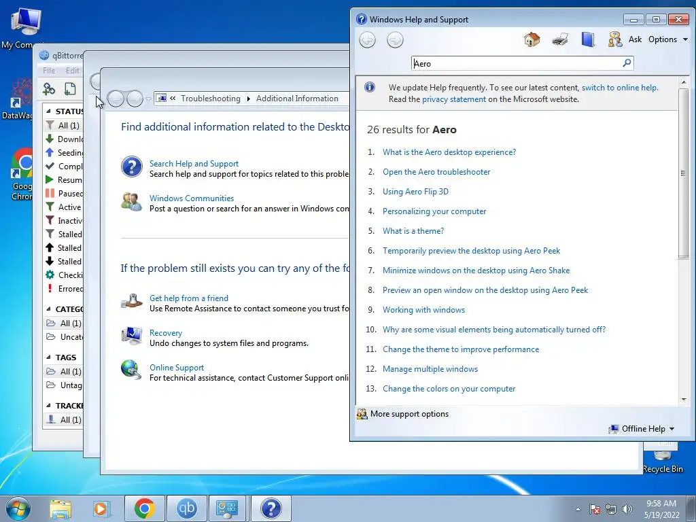Switch to Troubleshooting control panel on taskbar
Screen dimensions: 696x522
click(x=227, y=508)
